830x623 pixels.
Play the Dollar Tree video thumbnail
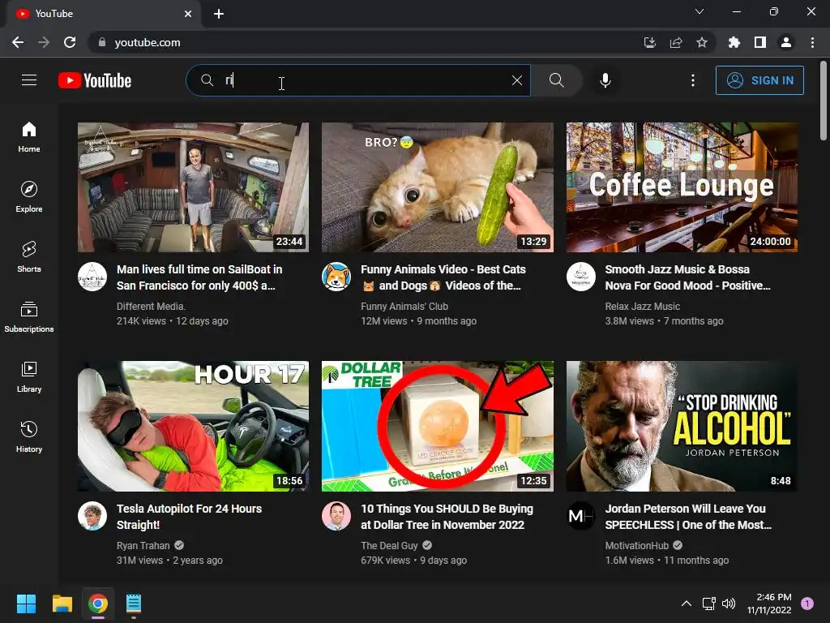pos(438,427)
